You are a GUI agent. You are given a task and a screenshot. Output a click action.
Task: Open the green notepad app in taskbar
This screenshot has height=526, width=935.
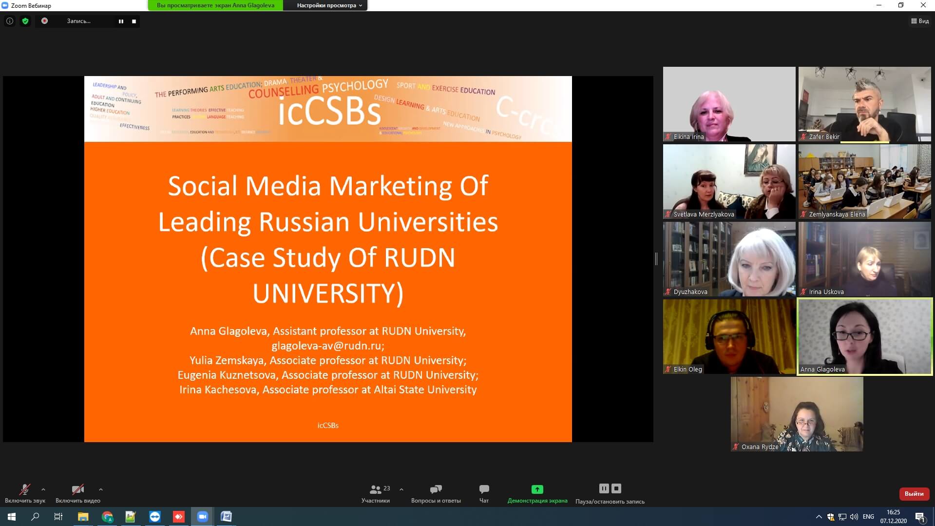pos(131,516)
